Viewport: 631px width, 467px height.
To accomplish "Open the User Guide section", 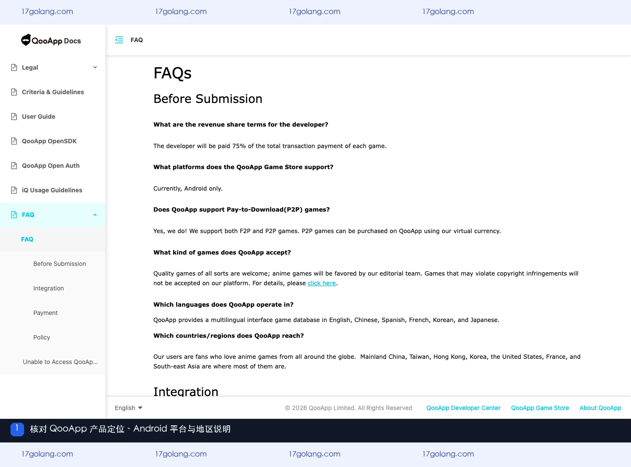I will [x=53, y=117].
